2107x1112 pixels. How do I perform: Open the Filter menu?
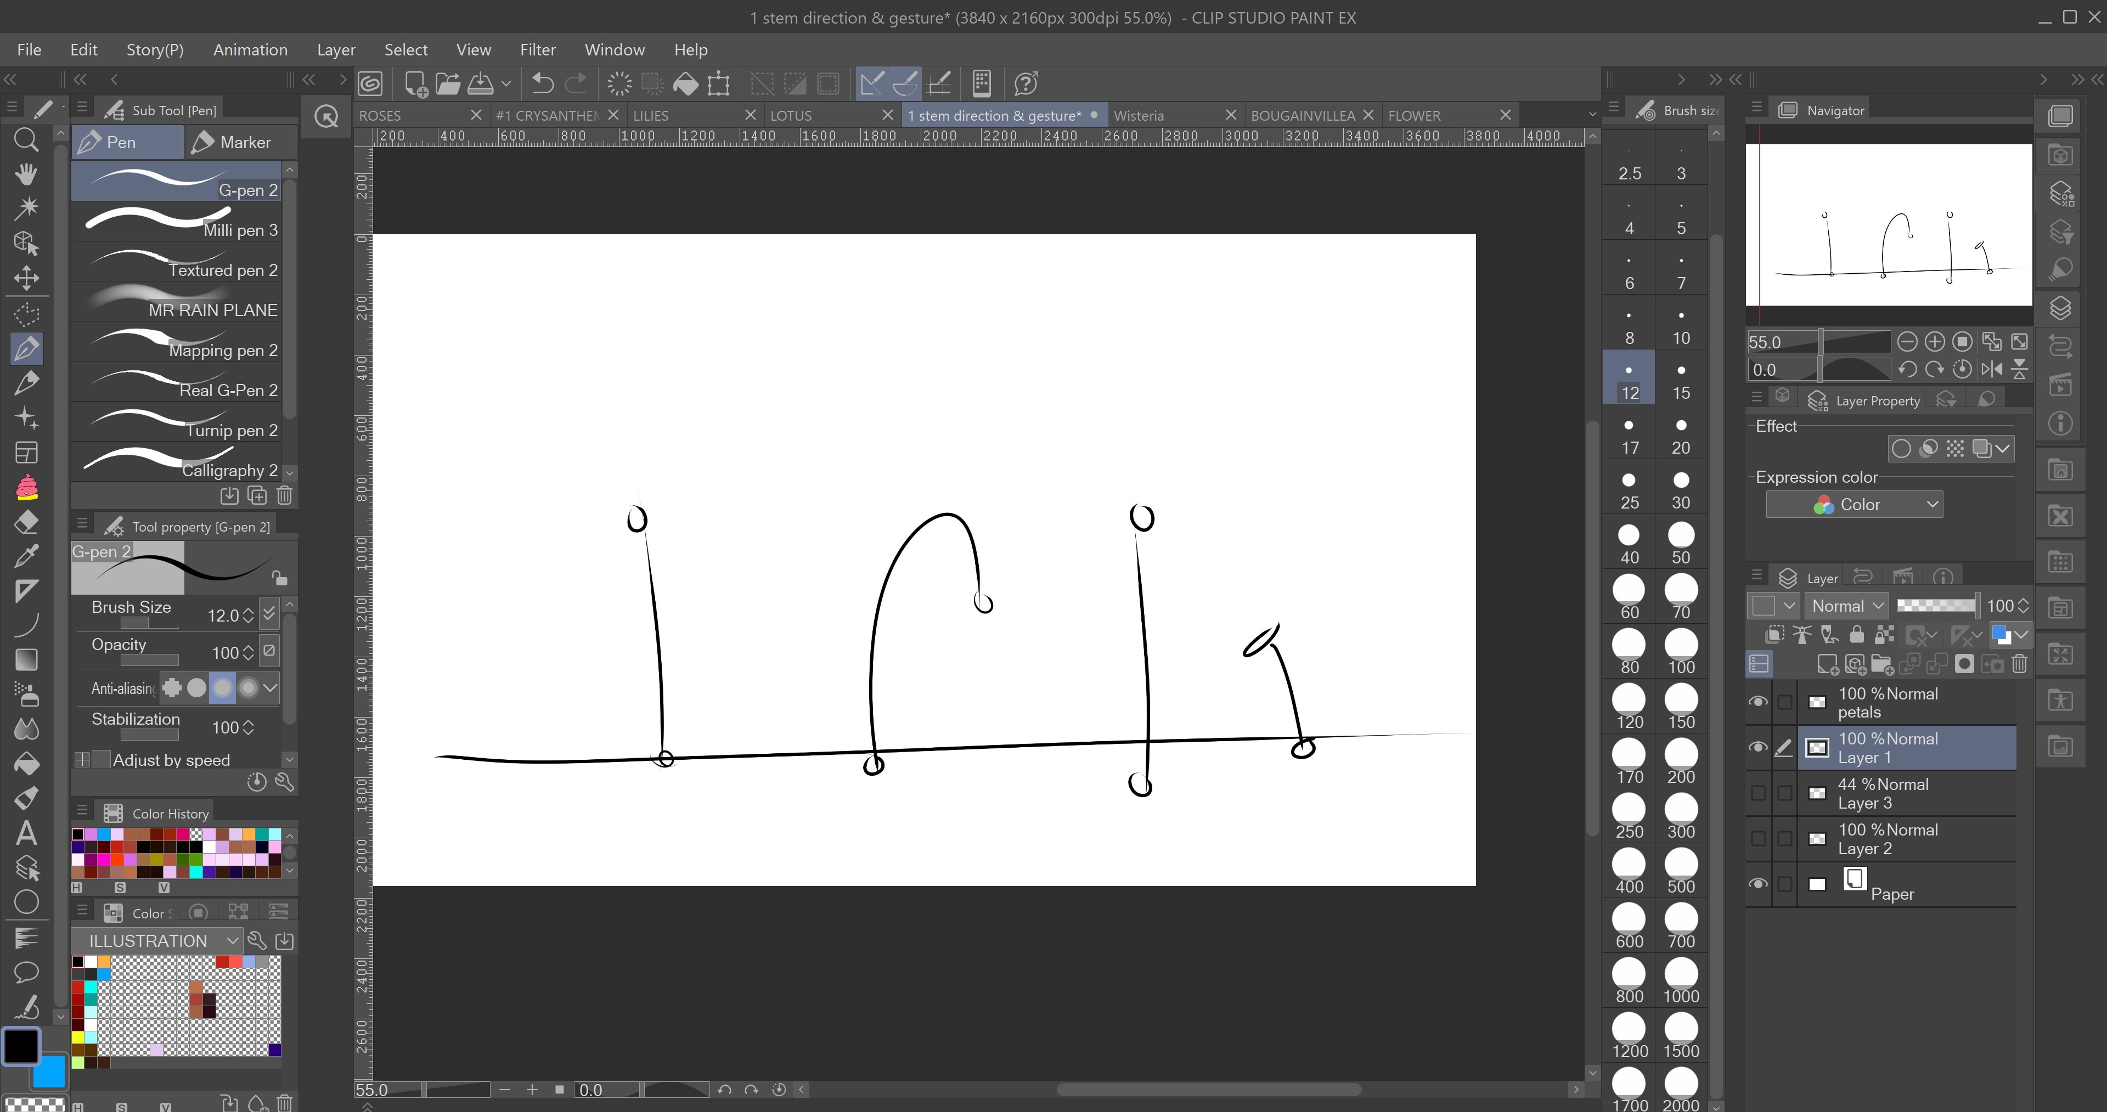click(537, 50)
